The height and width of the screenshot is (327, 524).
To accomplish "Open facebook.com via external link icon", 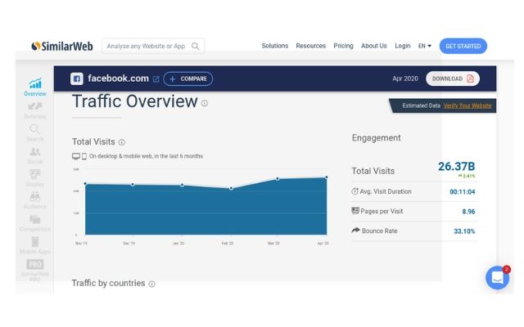I will tap(156, 79).
